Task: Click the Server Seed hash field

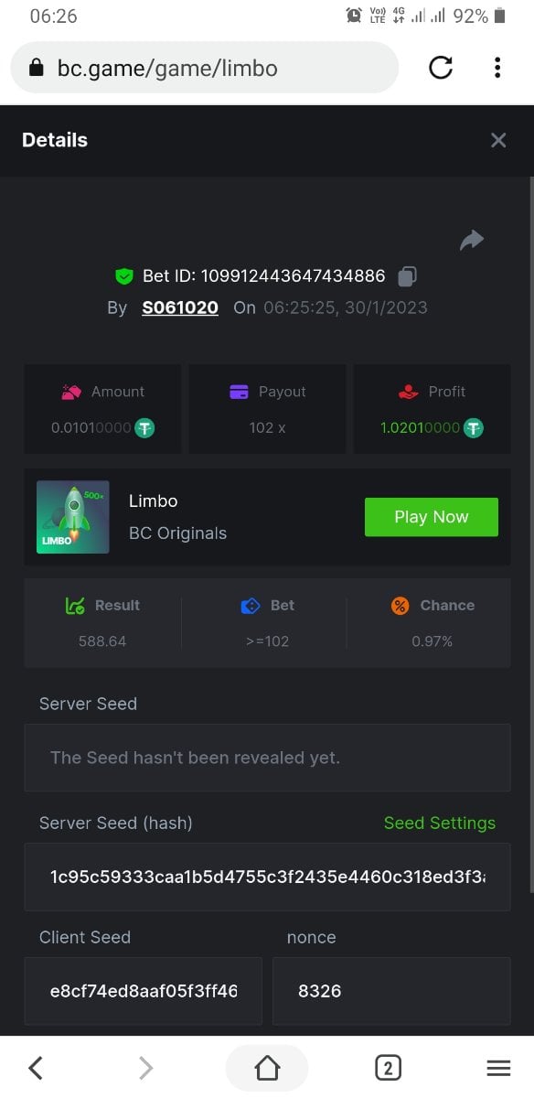Action: [267, 877]
